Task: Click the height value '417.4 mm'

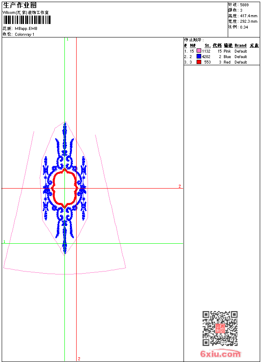Action: pyautogui.click(x=248, y=16)
